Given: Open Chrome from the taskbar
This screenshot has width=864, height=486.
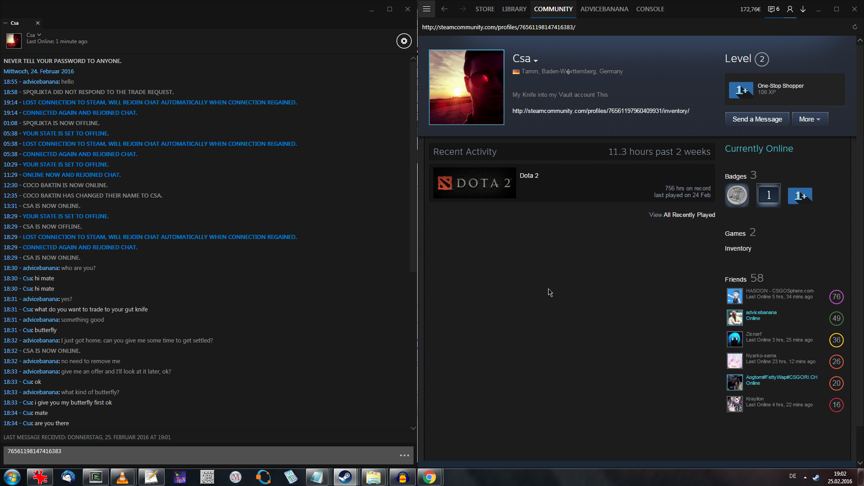Looking at the screenshot, I should [x=429, y=477].
